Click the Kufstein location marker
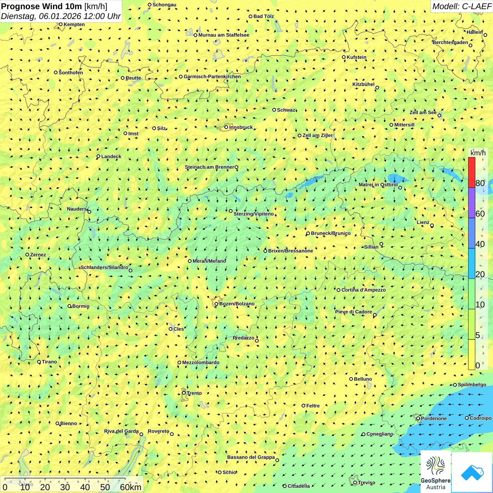Viewport: 493px width, 493px height. pos(344,57)
